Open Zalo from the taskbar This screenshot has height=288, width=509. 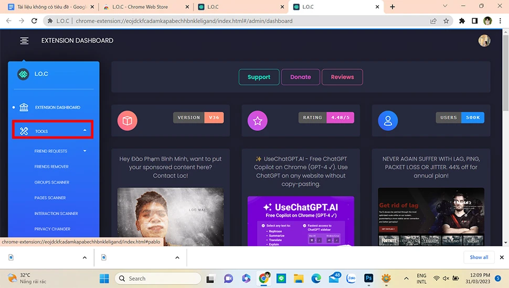(x=352, y=278)
